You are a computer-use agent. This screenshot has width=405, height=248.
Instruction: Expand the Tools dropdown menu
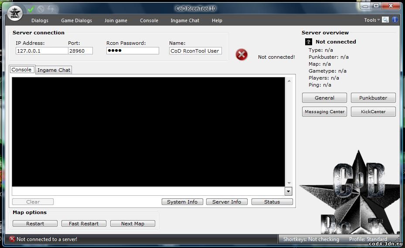point(372,20)
